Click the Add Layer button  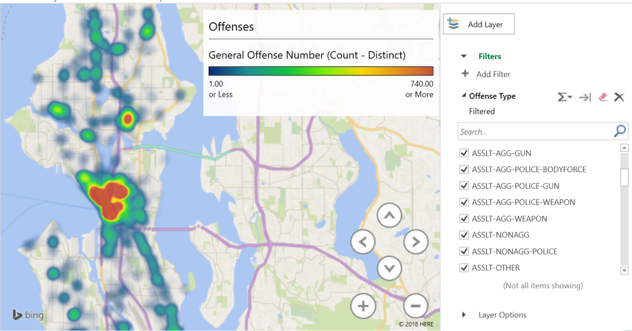coord(479,24)
